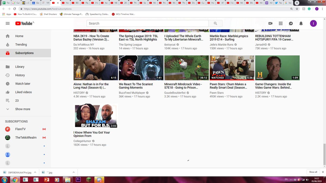This screenshot has width=326, height=183.
Task: Open the Windows Start menu
Action: tap(5, 179)
